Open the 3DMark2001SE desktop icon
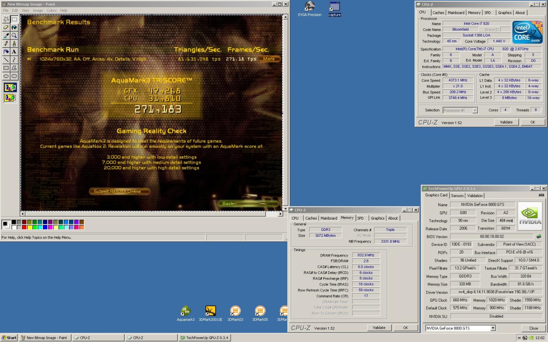Screen dimensions: 548x342 [210, 313]
